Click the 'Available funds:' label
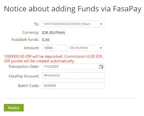144x116 pixels. coord(25,40)
